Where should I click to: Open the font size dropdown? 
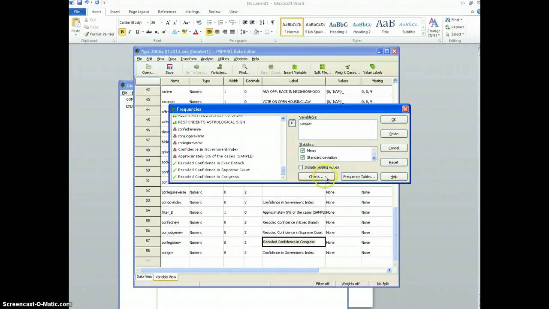(162, 22)
